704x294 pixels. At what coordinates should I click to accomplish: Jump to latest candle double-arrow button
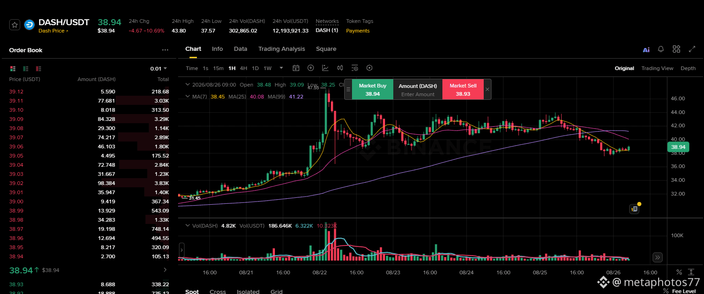[x=657, y=257]
